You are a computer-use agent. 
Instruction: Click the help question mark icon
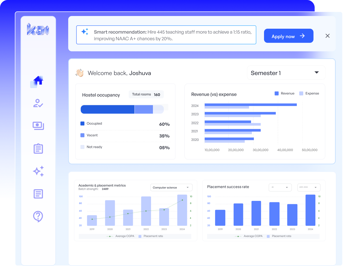pos(38,217)
